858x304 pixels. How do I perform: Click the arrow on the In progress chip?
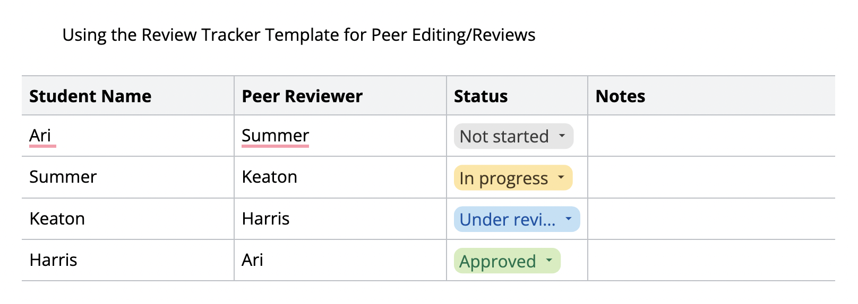point(561,178)
